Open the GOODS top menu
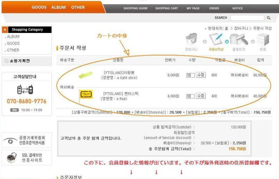The height and width of the screenshot is (179, 279). [x=39, y=7]
